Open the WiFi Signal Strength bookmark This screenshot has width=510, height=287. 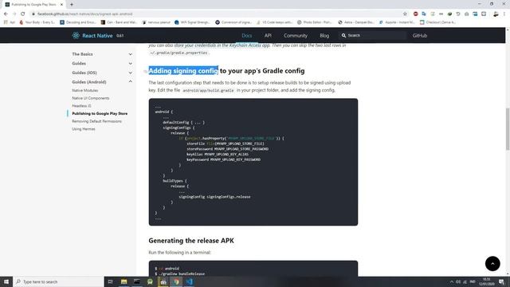tap(192, 22)
